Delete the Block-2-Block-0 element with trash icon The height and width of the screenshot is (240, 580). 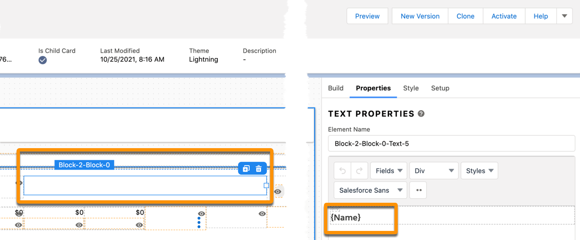[x=259, y=169]
